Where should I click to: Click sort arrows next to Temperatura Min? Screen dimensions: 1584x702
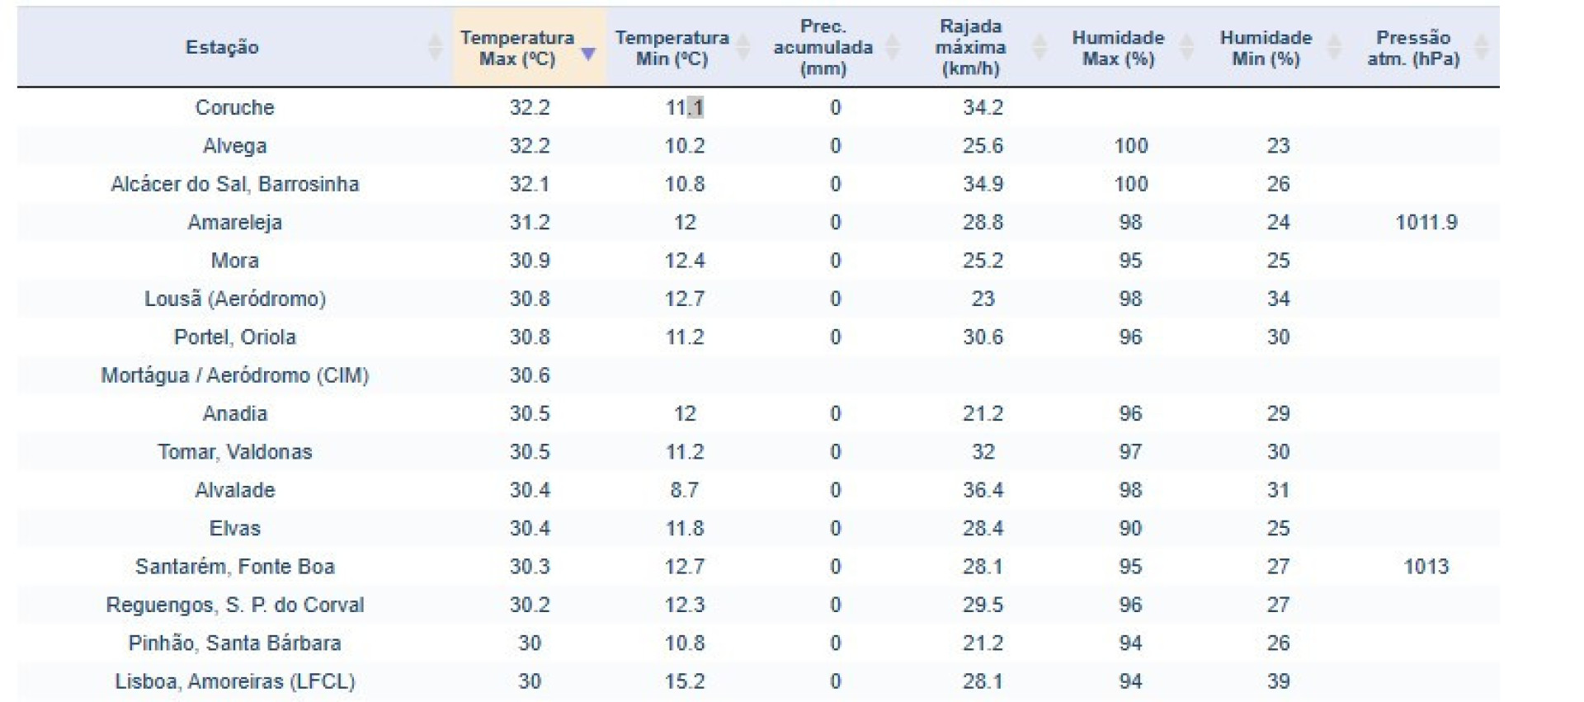coord(742,47)
